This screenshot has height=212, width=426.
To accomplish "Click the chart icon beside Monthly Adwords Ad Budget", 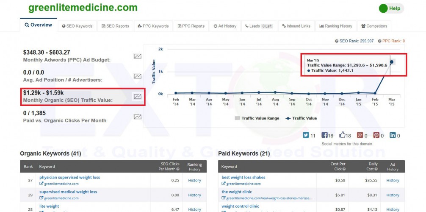I will 138,56.
